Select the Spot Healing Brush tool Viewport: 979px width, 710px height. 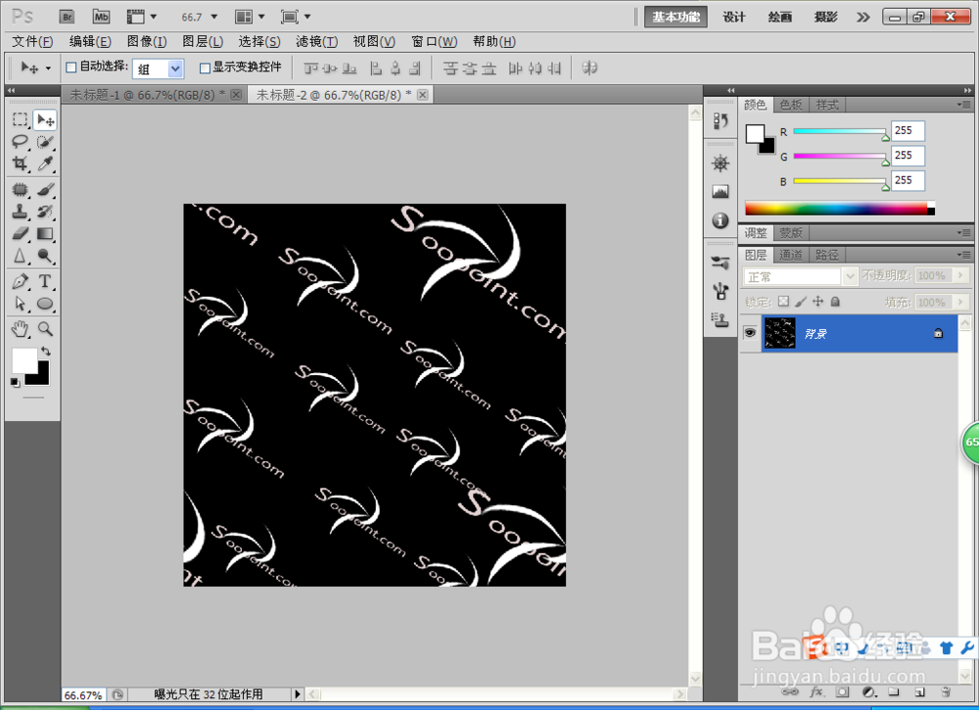pos(20,189)
